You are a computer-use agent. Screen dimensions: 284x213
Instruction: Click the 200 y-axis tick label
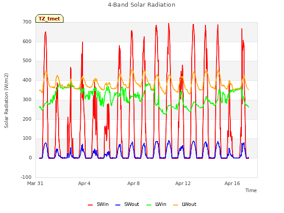[x=27, y=119]
